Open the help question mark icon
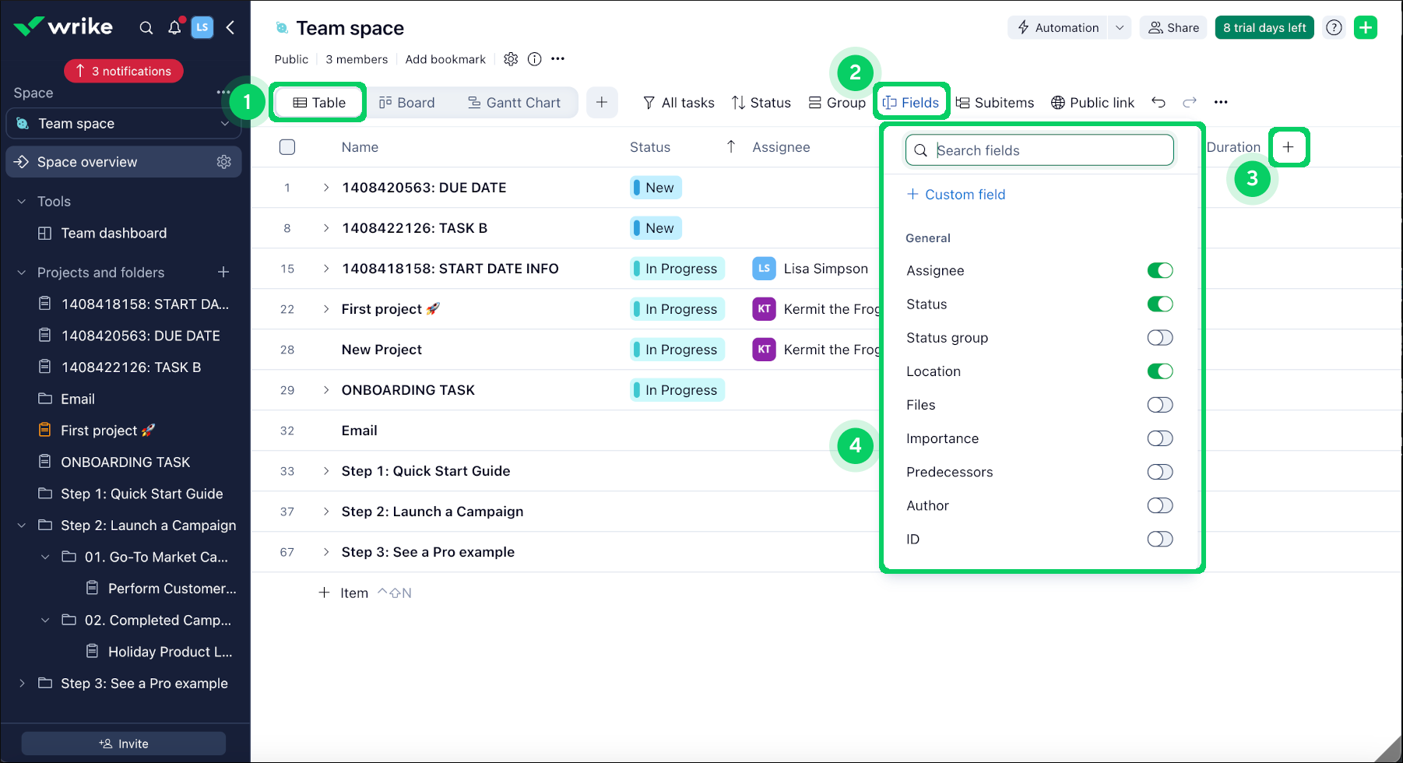 tap(1334, 28)
